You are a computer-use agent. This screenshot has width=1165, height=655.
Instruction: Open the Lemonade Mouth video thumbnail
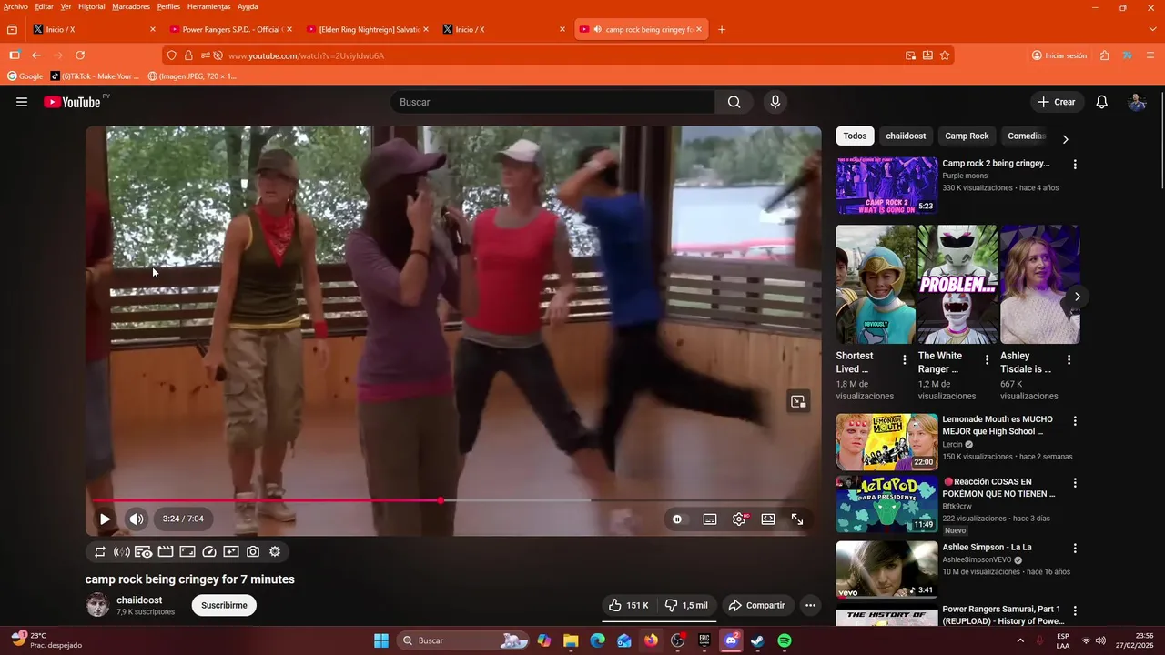pyautogui.click(x=886, y=441)
